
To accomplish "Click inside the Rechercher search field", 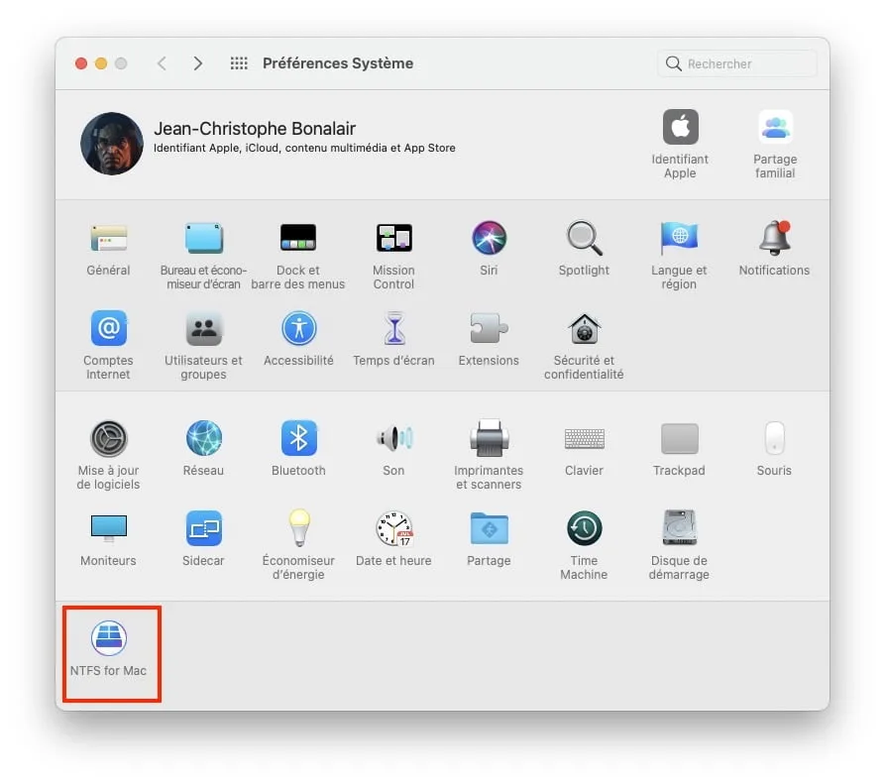I will 735,62.
